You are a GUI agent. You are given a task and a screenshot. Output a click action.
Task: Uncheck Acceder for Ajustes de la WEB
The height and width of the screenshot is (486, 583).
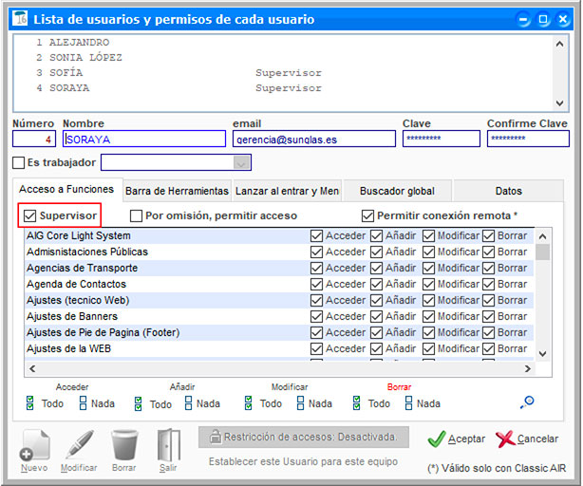pyautogui.click(x=316, y=348)
